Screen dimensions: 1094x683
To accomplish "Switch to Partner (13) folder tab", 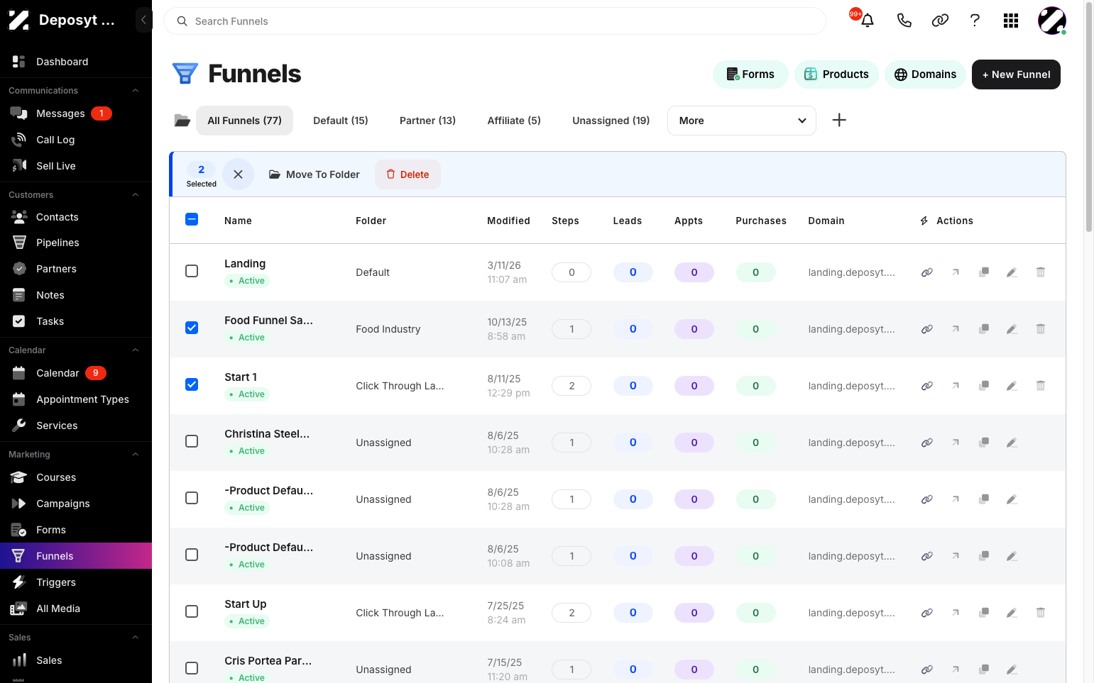I will click(x=427, y=121).
